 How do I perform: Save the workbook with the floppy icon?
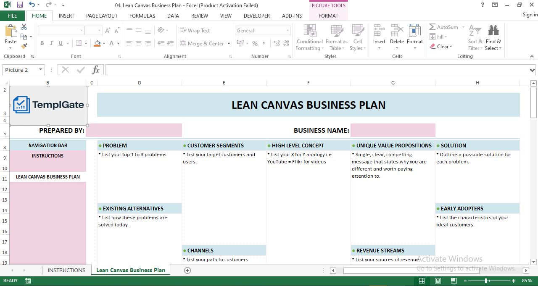pyautogui.click(x=19, y=5)
